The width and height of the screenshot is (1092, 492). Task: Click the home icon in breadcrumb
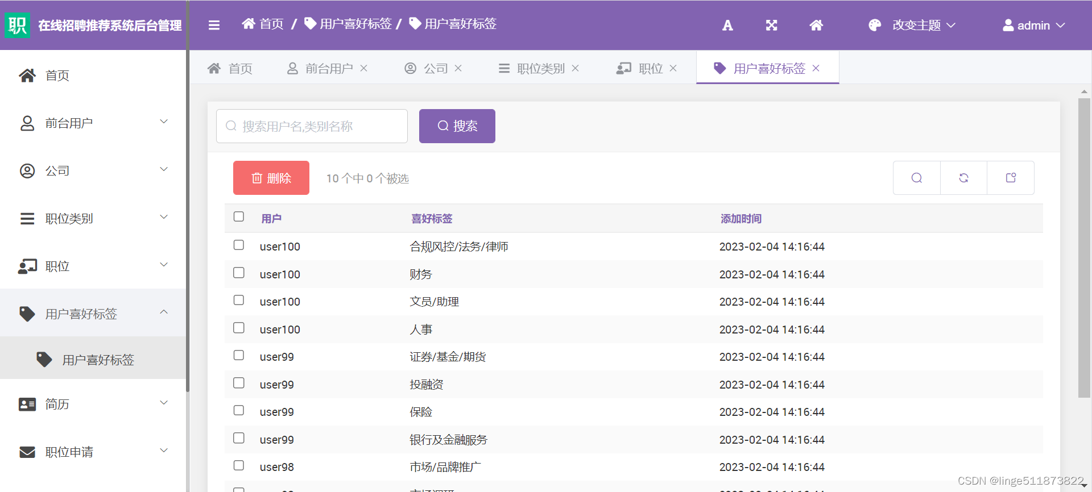tap(249, 24)
